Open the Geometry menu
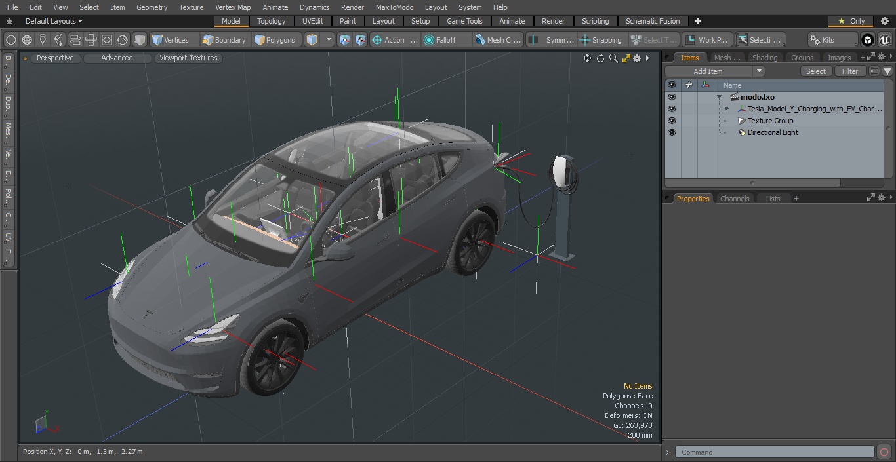 [x=152, y=7]
